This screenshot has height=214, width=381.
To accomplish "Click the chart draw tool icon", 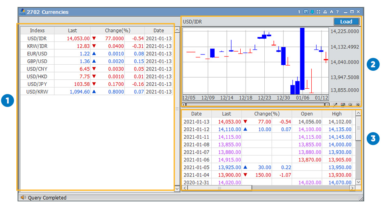I will (x=336, y=105).
